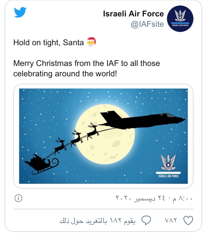This screenshot has height=233, width=211.
Task: Click the lead reindeer silhouette near the jet
Action: (93, 131)
